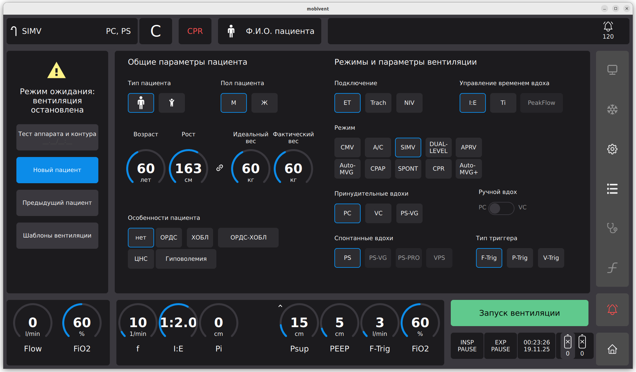The image size is (636, 372).
Task: Open Шаблоны вентиляции menu item
Action: [x=57, y=236]
